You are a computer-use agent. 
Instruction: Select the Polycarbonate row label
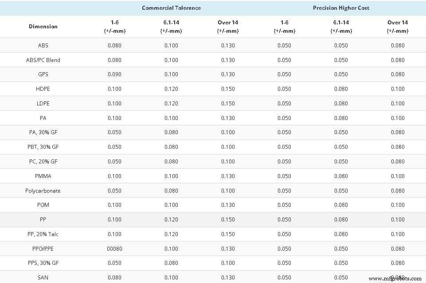tap(43, 190)
